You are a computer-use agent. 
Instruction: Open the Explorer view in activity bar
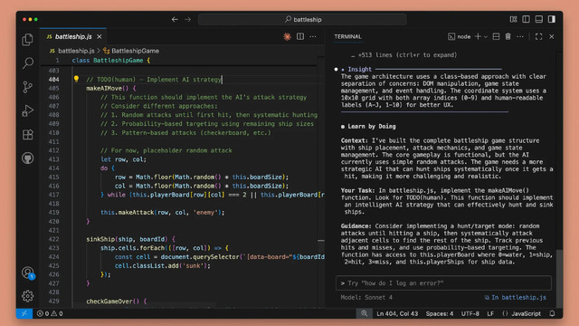click(x=28, y=40)
